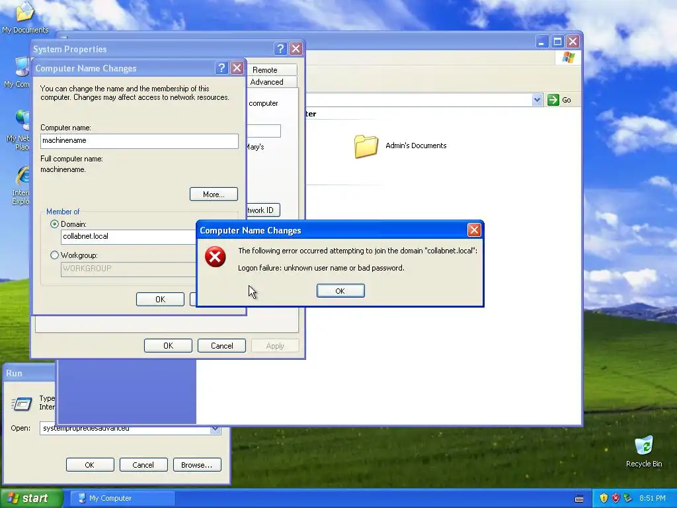Click the Domain field containing collabnet.local

(x=129, y=237)
